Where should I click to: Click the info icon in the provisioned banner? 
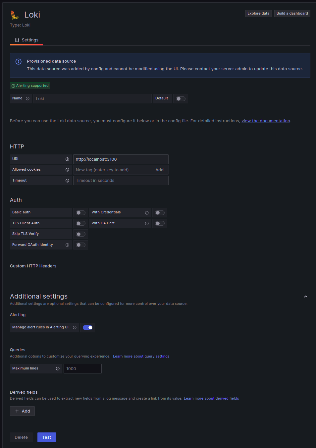click(x=18, y=62)
